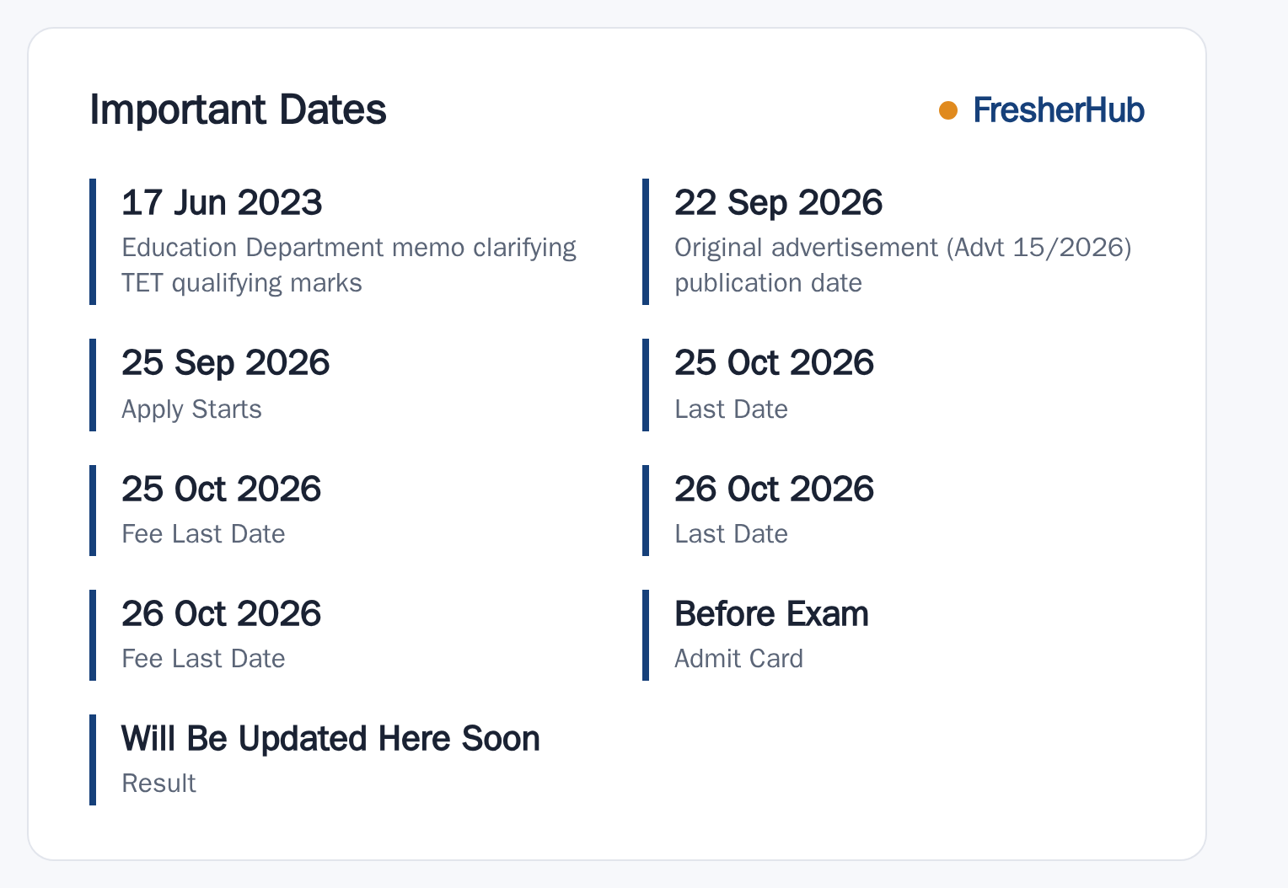This screenshot has width=1288, height=888.
Task: Select the 22 Sep 2026 date entry
Action: point(778,202)
